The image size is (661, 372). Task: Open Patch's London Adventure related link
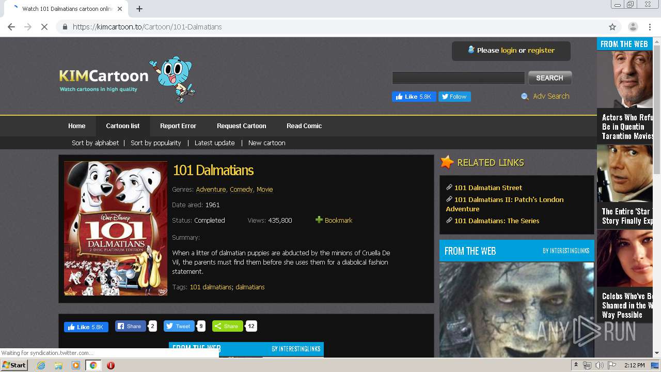tap(505, 204)
